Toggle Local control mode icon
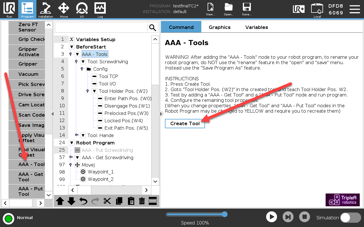Image resolution: width=364 pixels, height=227 pixels. 317,10
